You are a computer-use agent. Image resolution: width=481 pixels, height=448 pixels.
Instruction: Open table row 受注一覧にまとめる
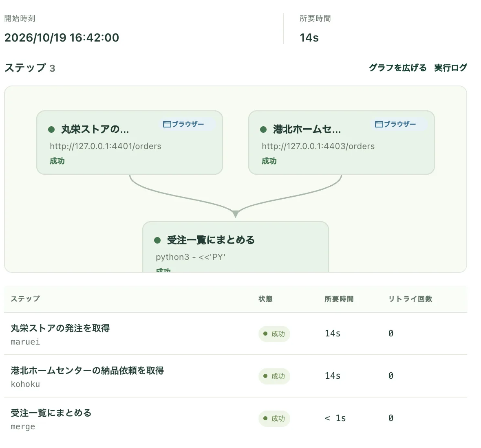pos(236,419)
